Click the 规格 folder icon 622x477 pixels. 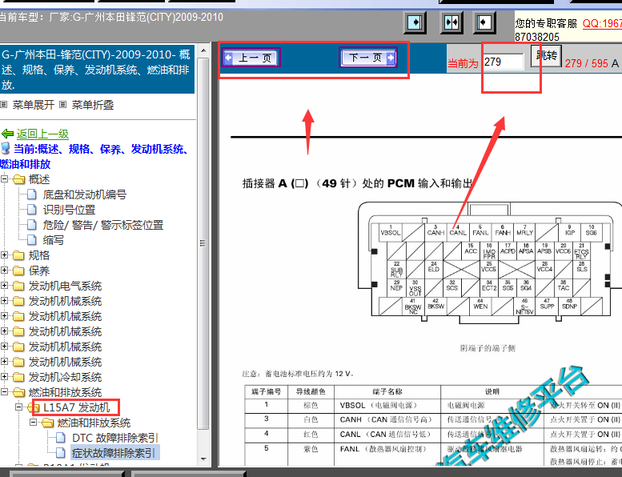click(x=18, y=255)
